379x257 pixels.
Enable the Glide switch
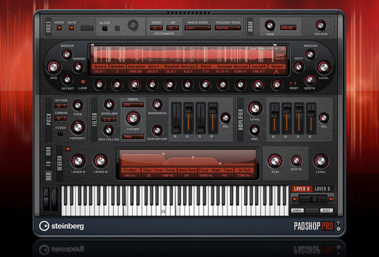105,28
